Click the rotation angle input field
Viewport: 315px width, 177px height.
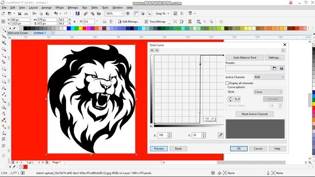[89, 22]
